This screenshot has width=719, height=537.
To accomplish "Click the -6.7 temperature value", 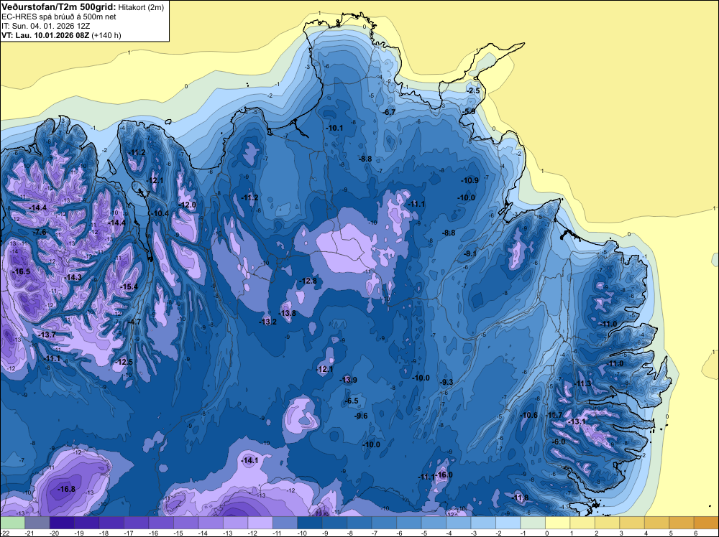I will (389, 112).
